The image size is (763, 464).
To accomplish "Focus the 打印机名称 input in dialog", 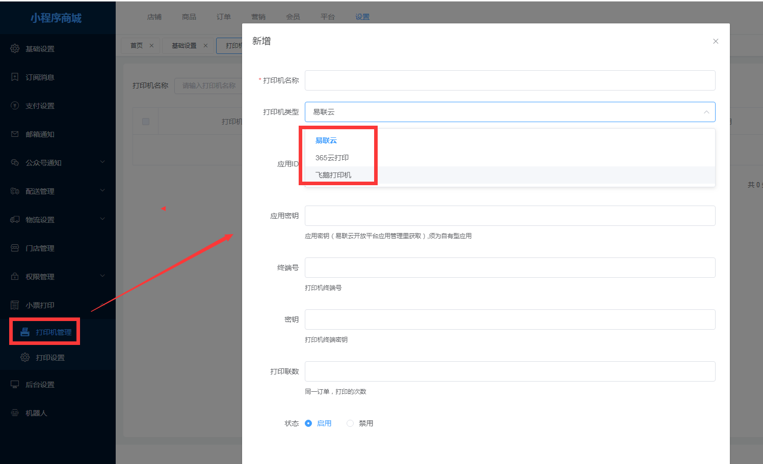I will 510,80.
